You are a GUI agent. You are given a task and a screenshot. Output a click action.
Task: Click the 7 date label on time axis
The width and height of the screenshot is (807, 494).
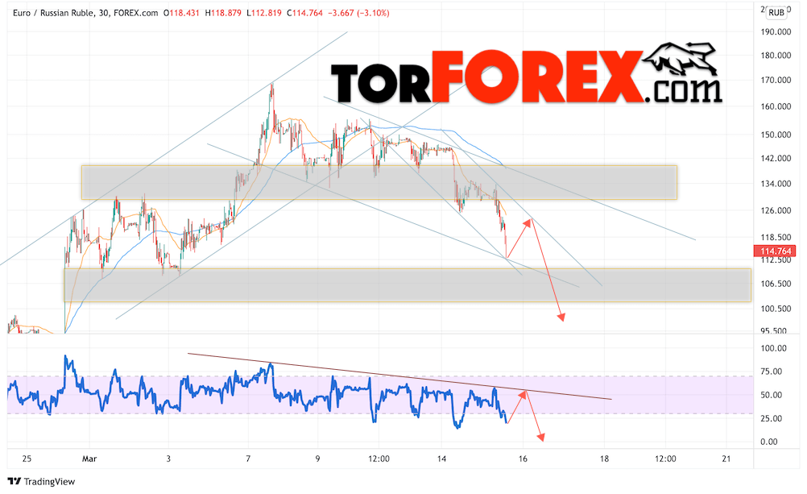click(248, 459)
